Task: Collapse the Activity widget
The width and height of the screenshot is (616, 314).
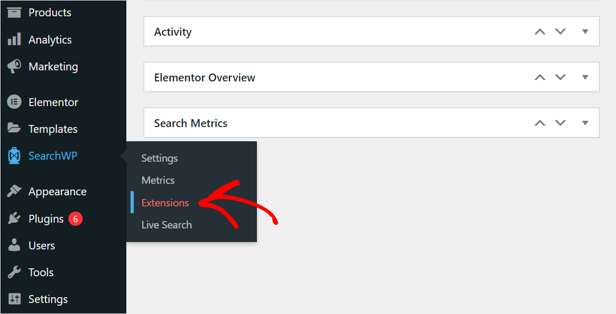Action: [x=585, y=31]
